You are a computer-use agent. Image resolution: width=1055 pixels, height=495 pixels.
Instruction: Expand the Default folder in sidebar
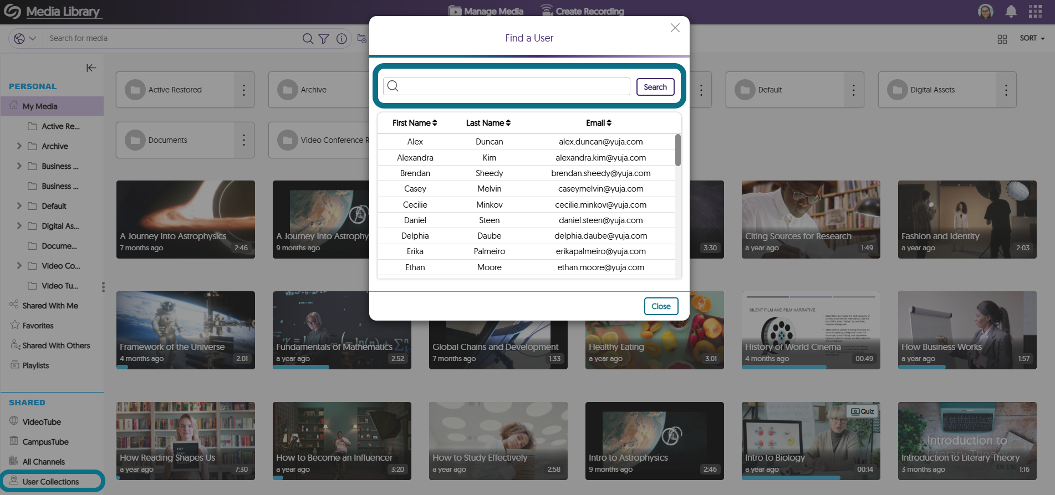coord(19,206)
